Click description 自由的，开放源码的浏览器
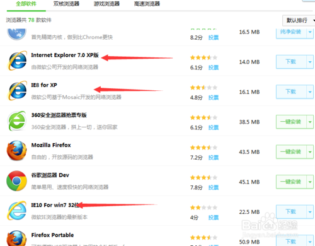Image resolution: width=315 pixels, height=246 pixels. (62, 157)
